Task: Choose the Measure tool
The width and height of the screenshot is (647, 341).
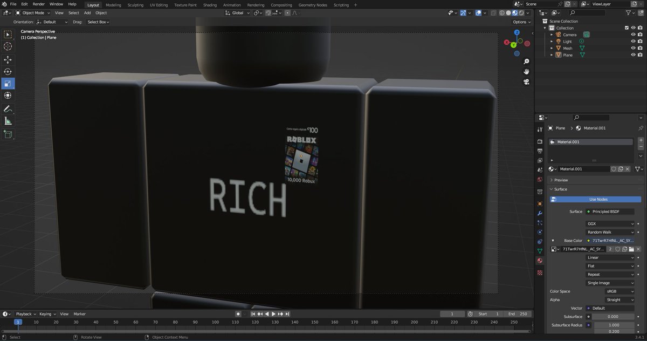Action: (8, 121)
